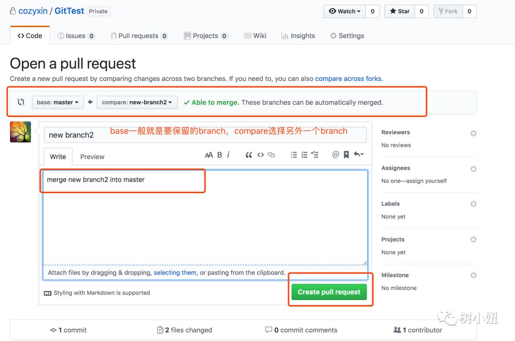Click the user avatar image
Viewport: 515px width, 341px height.
[21, 132]
